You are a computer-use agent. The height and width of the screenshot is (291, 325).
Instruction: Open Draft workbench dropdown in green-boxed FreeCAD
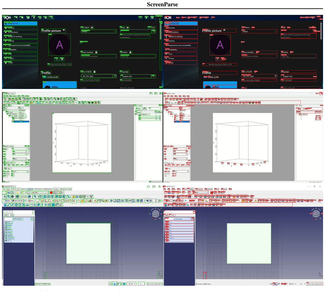coord(40,193)
